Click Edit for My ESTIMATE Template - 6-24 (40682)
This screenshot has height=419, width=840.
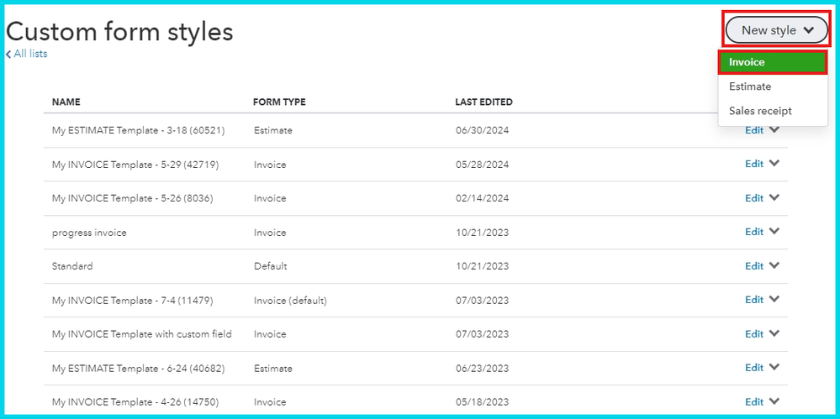tap(754, 368)
